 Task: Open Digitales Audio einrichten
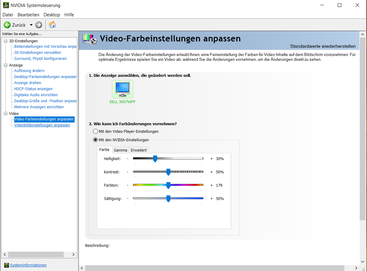(x=36, y=95)
